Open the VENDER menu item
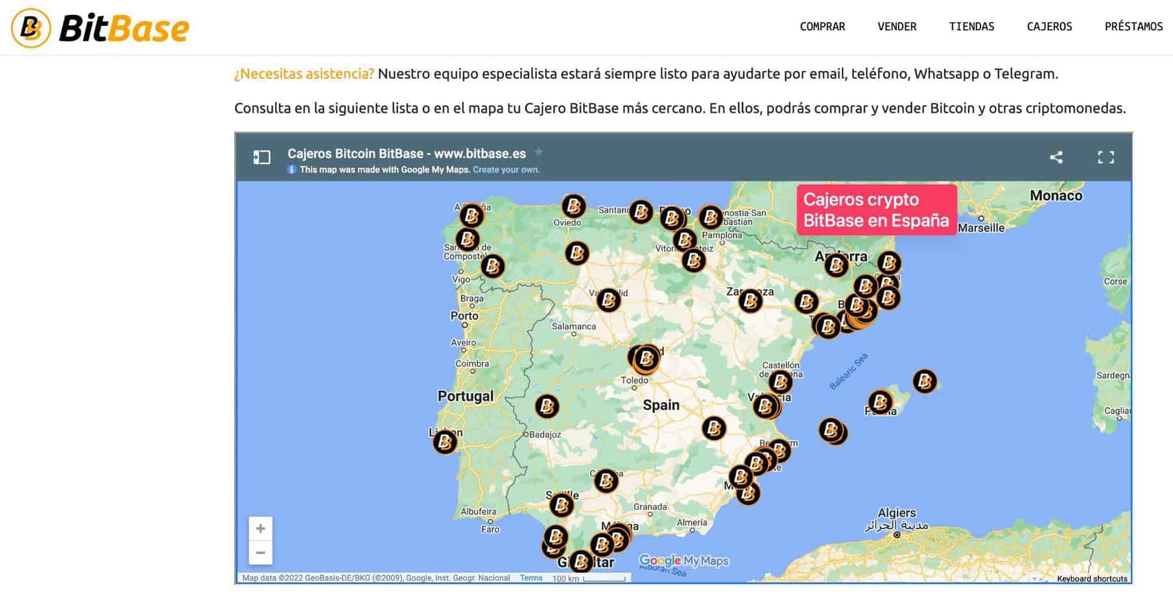 coord(897,27)
